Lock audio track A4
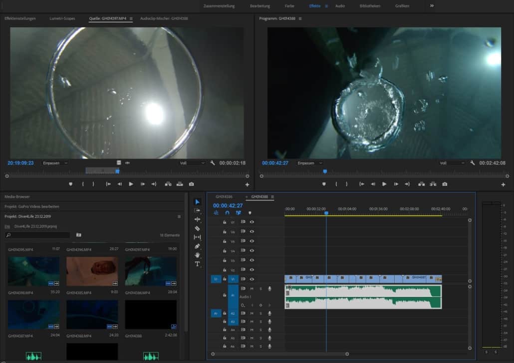 [x=225, y=330]
